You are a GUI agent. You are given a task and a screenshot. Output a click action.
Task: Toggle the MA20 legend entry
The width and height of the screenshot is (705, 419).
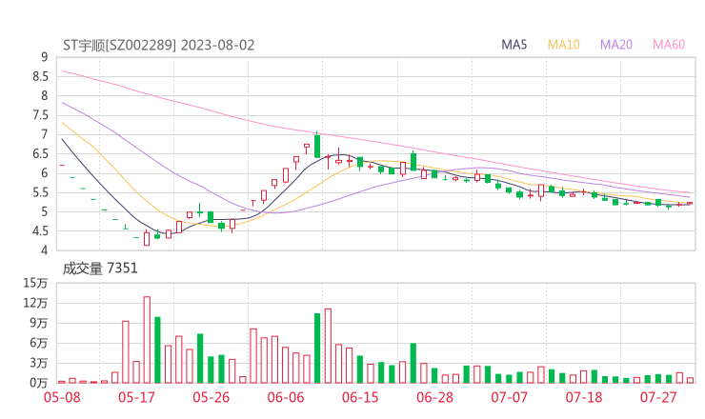616,45
